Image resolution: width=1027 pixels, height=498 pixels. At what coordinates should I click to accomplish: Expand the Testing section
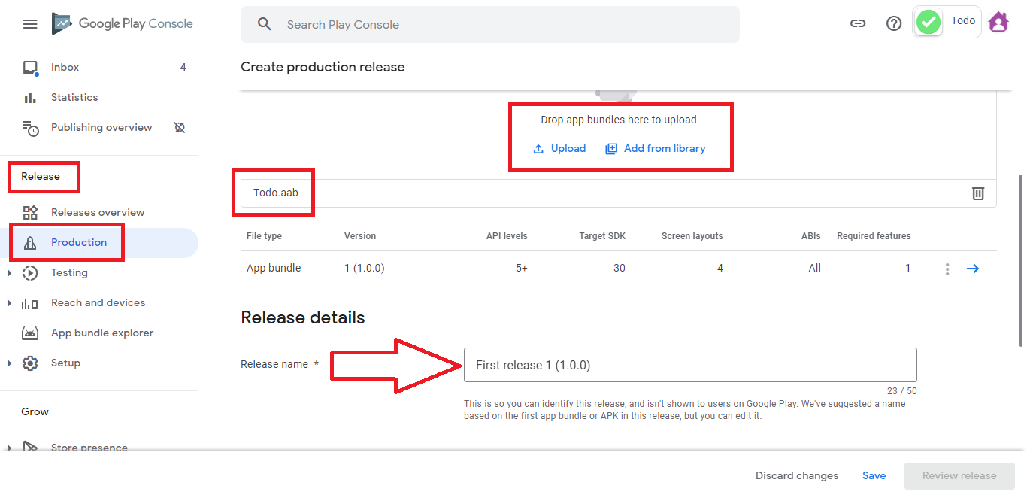click(x=9, y=273)
